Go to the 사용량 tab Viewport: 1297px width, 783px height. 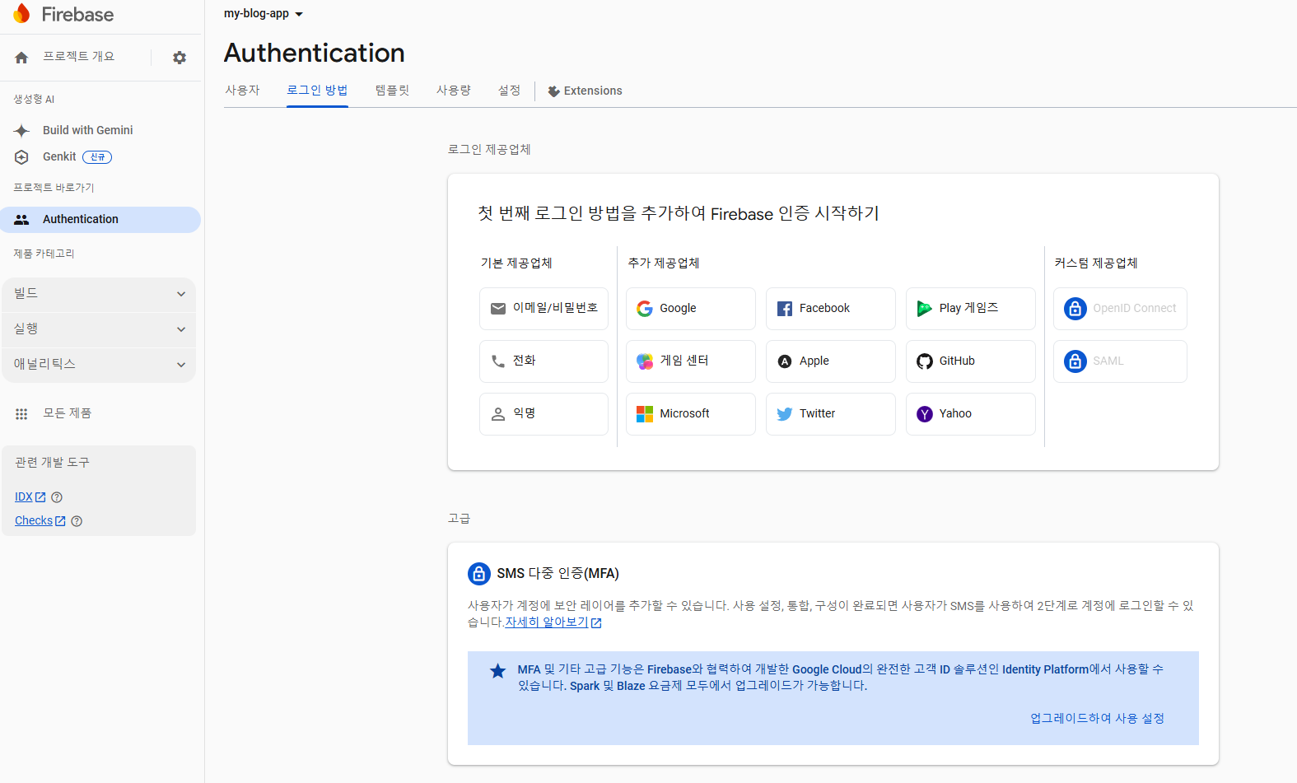coord(454,91)
